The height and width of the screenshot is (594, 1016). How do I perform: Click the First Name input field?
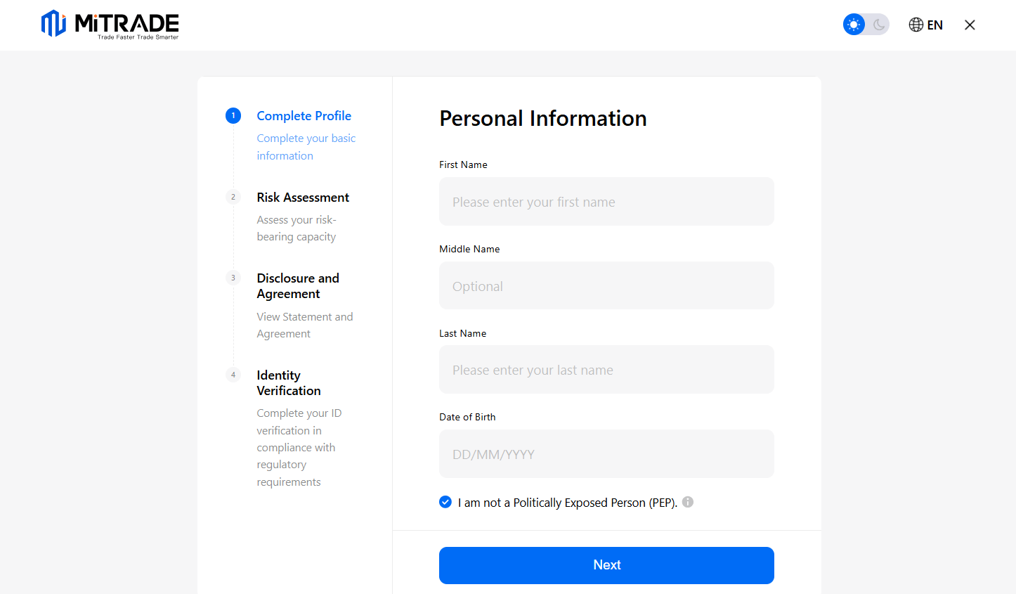pyautogui.click(x=606, y=201)
